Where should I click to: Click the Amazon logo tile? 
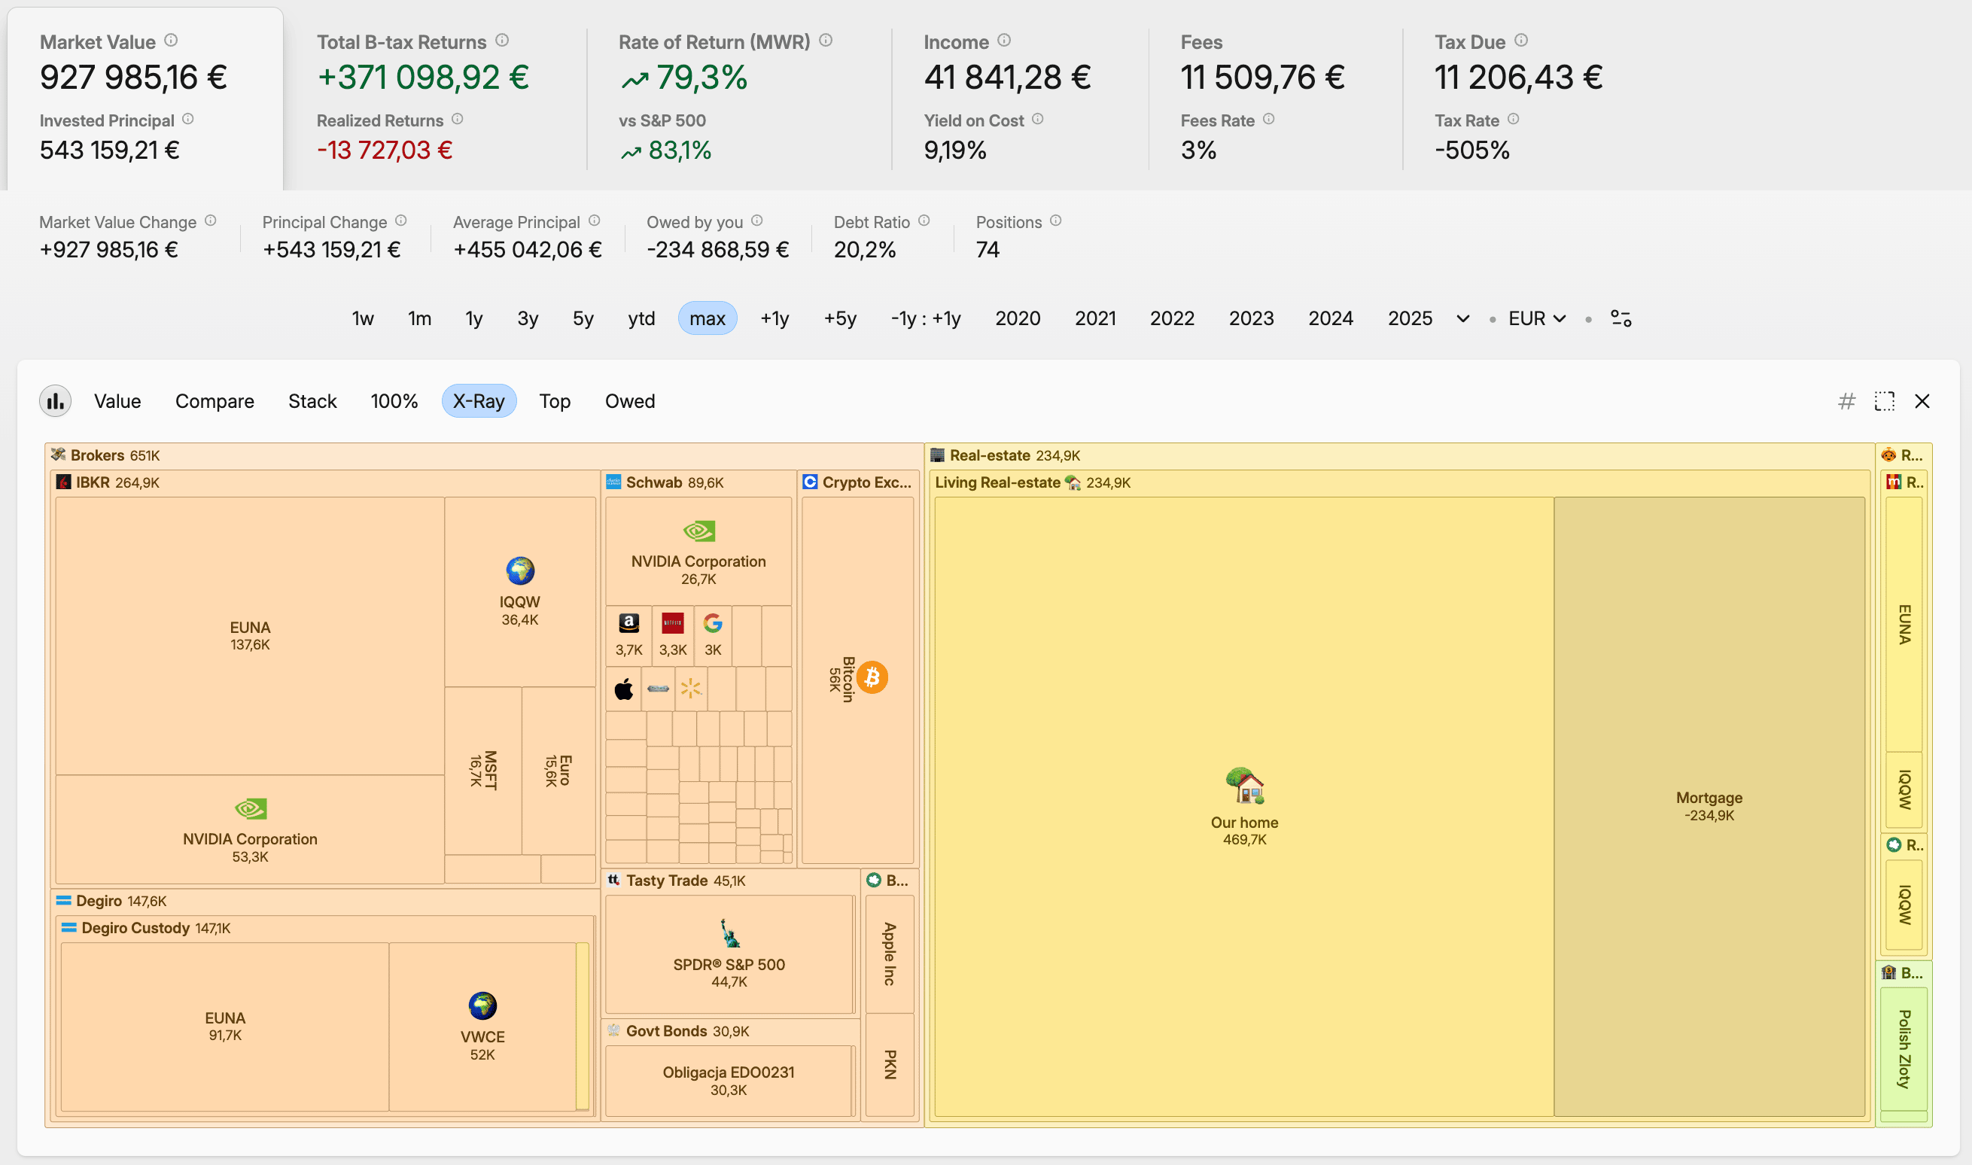628,636
